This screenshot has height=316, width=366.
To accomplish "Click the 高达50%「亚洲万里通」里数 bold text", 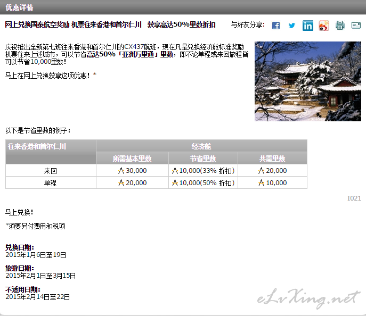I will click(130, 54).
